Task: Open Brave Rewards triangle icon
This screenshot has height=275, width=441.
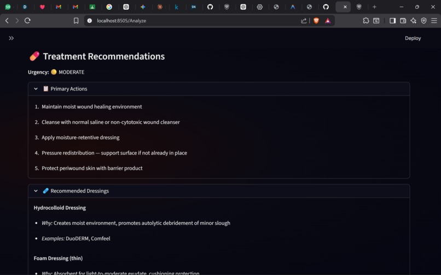Action: (x=328, y=21)
